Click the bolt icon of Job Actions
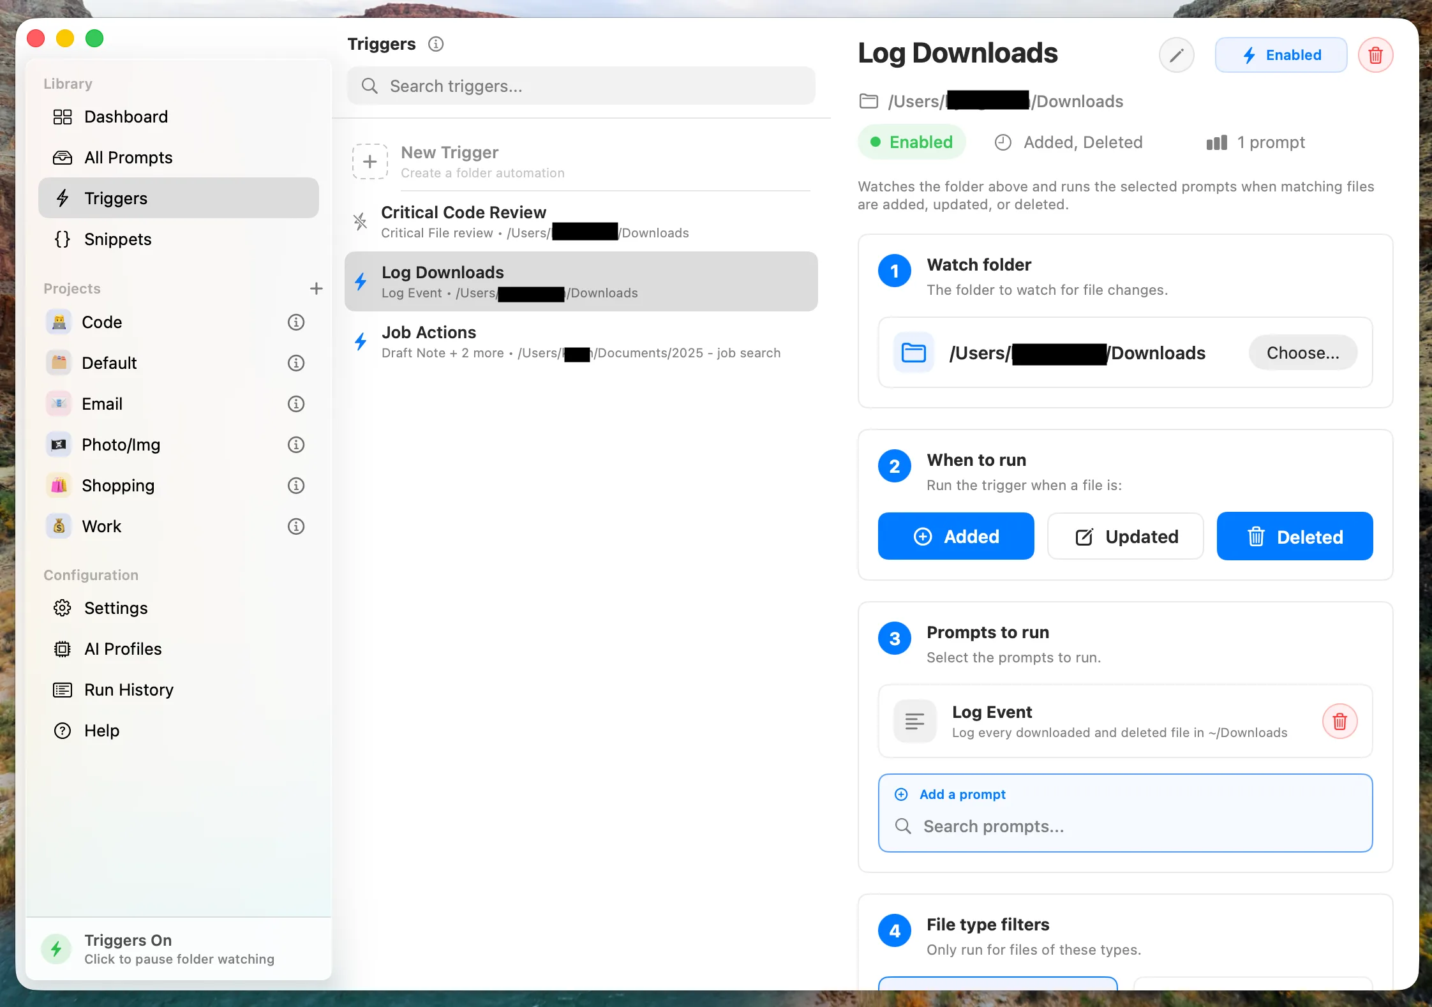 click(x=361, y=341)
